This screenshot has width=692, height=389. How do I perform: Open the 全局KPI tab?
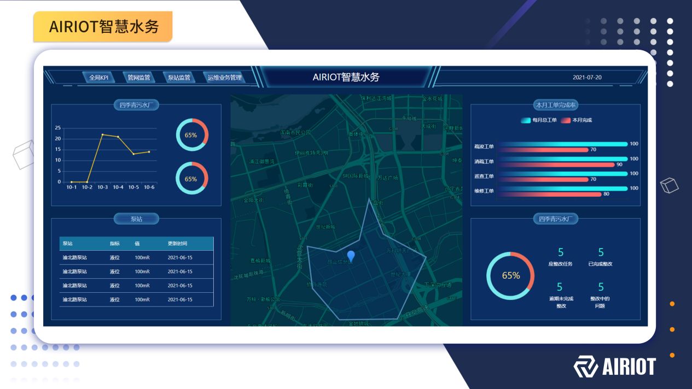pos(99,78)
